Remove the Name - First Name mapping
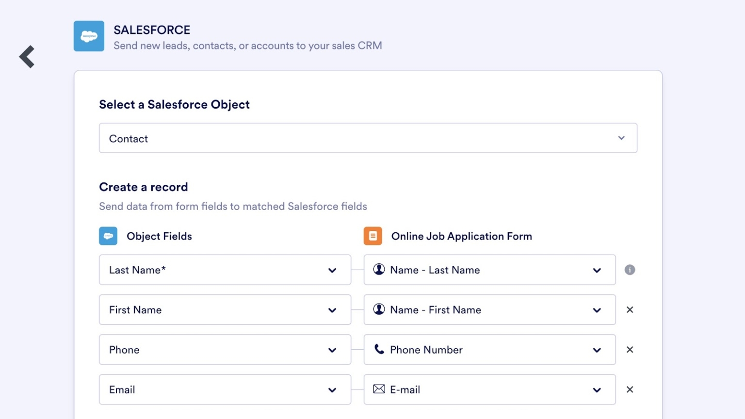 coord(630,310)
